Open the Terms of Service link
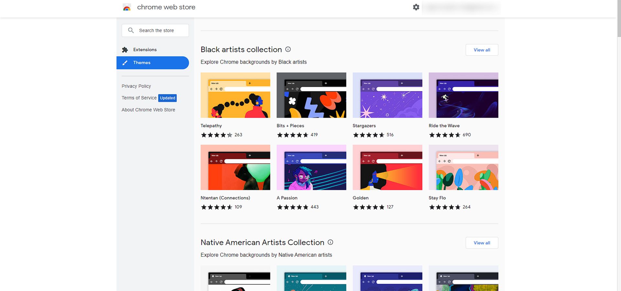Screen dimensions: 621x291 click(x=139, y=98)
